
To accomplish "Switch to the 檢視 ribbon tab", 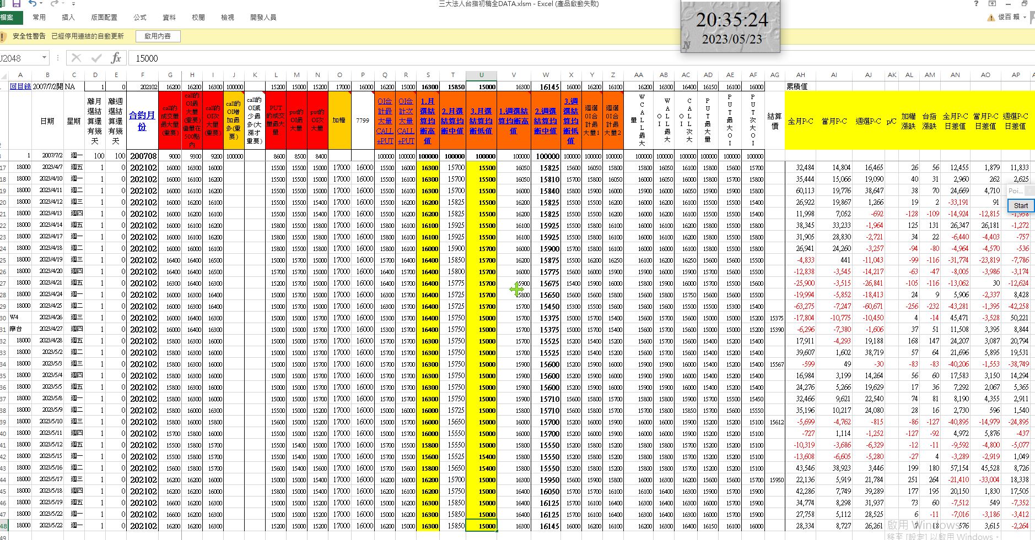I will click(x=228, y=18).
